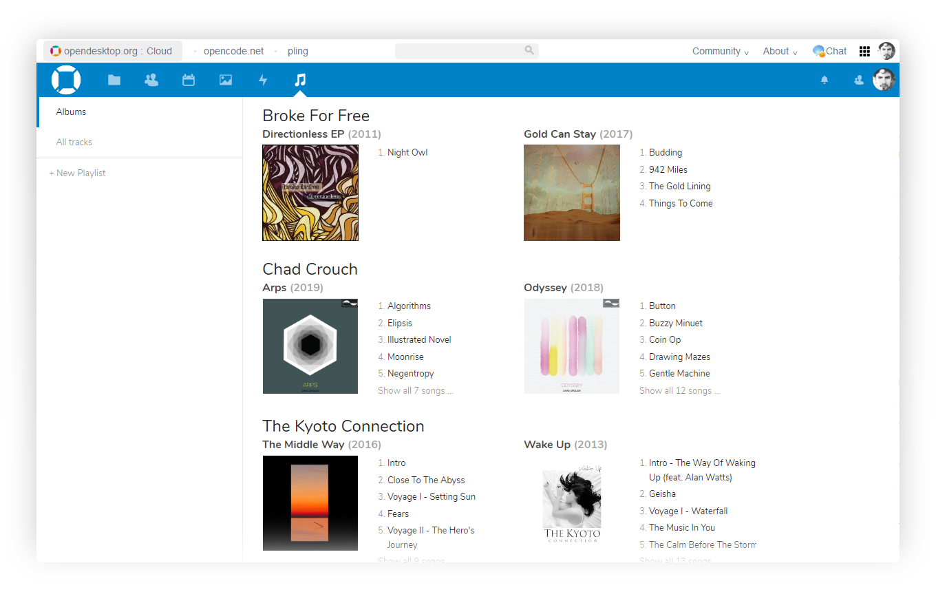936x592 pixels.
Task: Play the track Buzzy Minuet
Action: (x=676, y=323)
